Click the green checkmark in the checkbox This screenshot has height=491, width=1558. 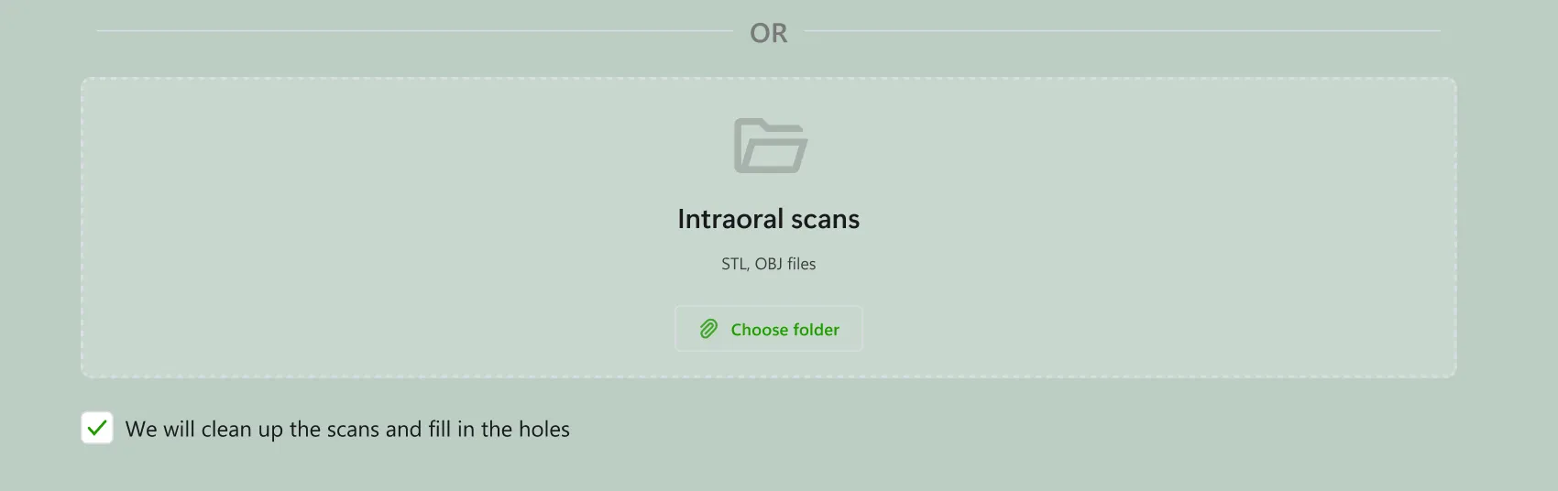[97, 428]
